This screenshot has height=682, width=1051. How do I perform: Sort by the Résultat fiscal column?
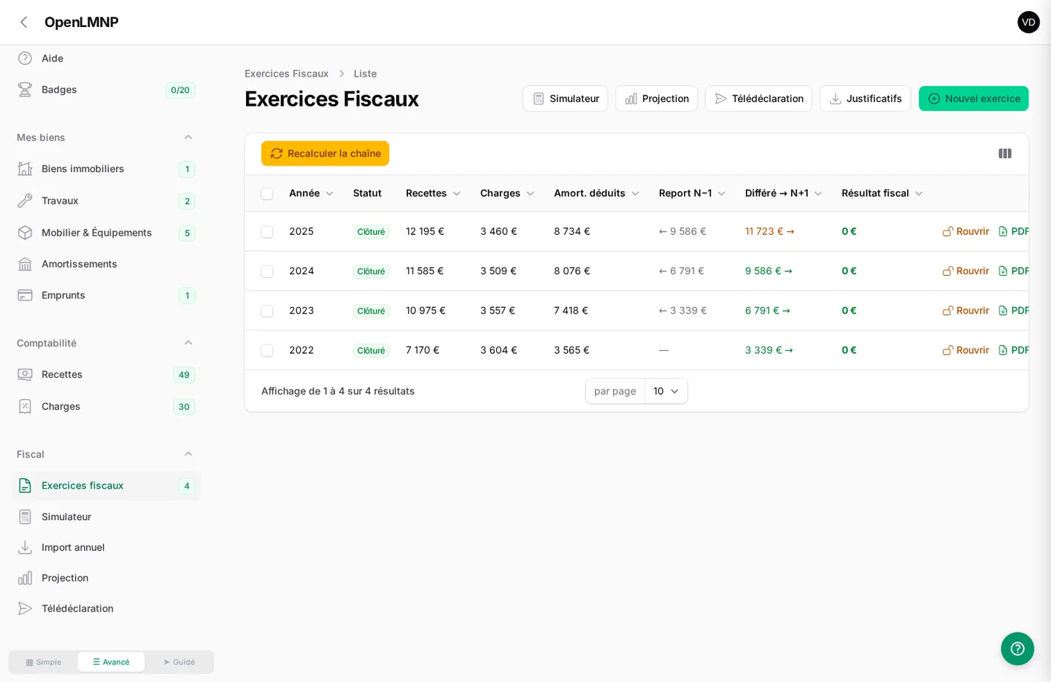[882, 193]
